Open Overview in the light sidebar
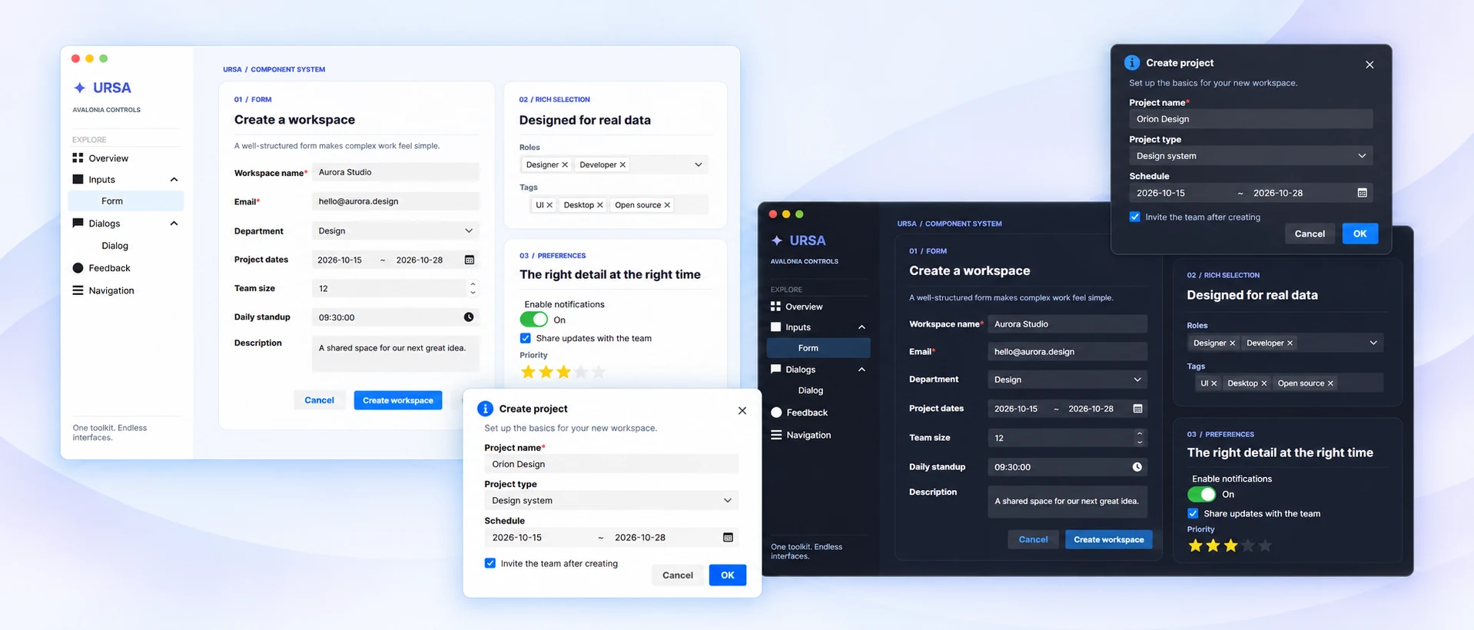The height and width of the screenshot is (630, 1474). (x=108, y=158)
